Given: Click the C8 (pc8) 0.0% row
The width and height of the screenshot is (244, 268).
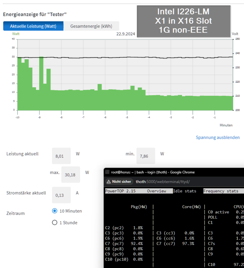Looking at the screenshot, I should (x=124, y=249).
